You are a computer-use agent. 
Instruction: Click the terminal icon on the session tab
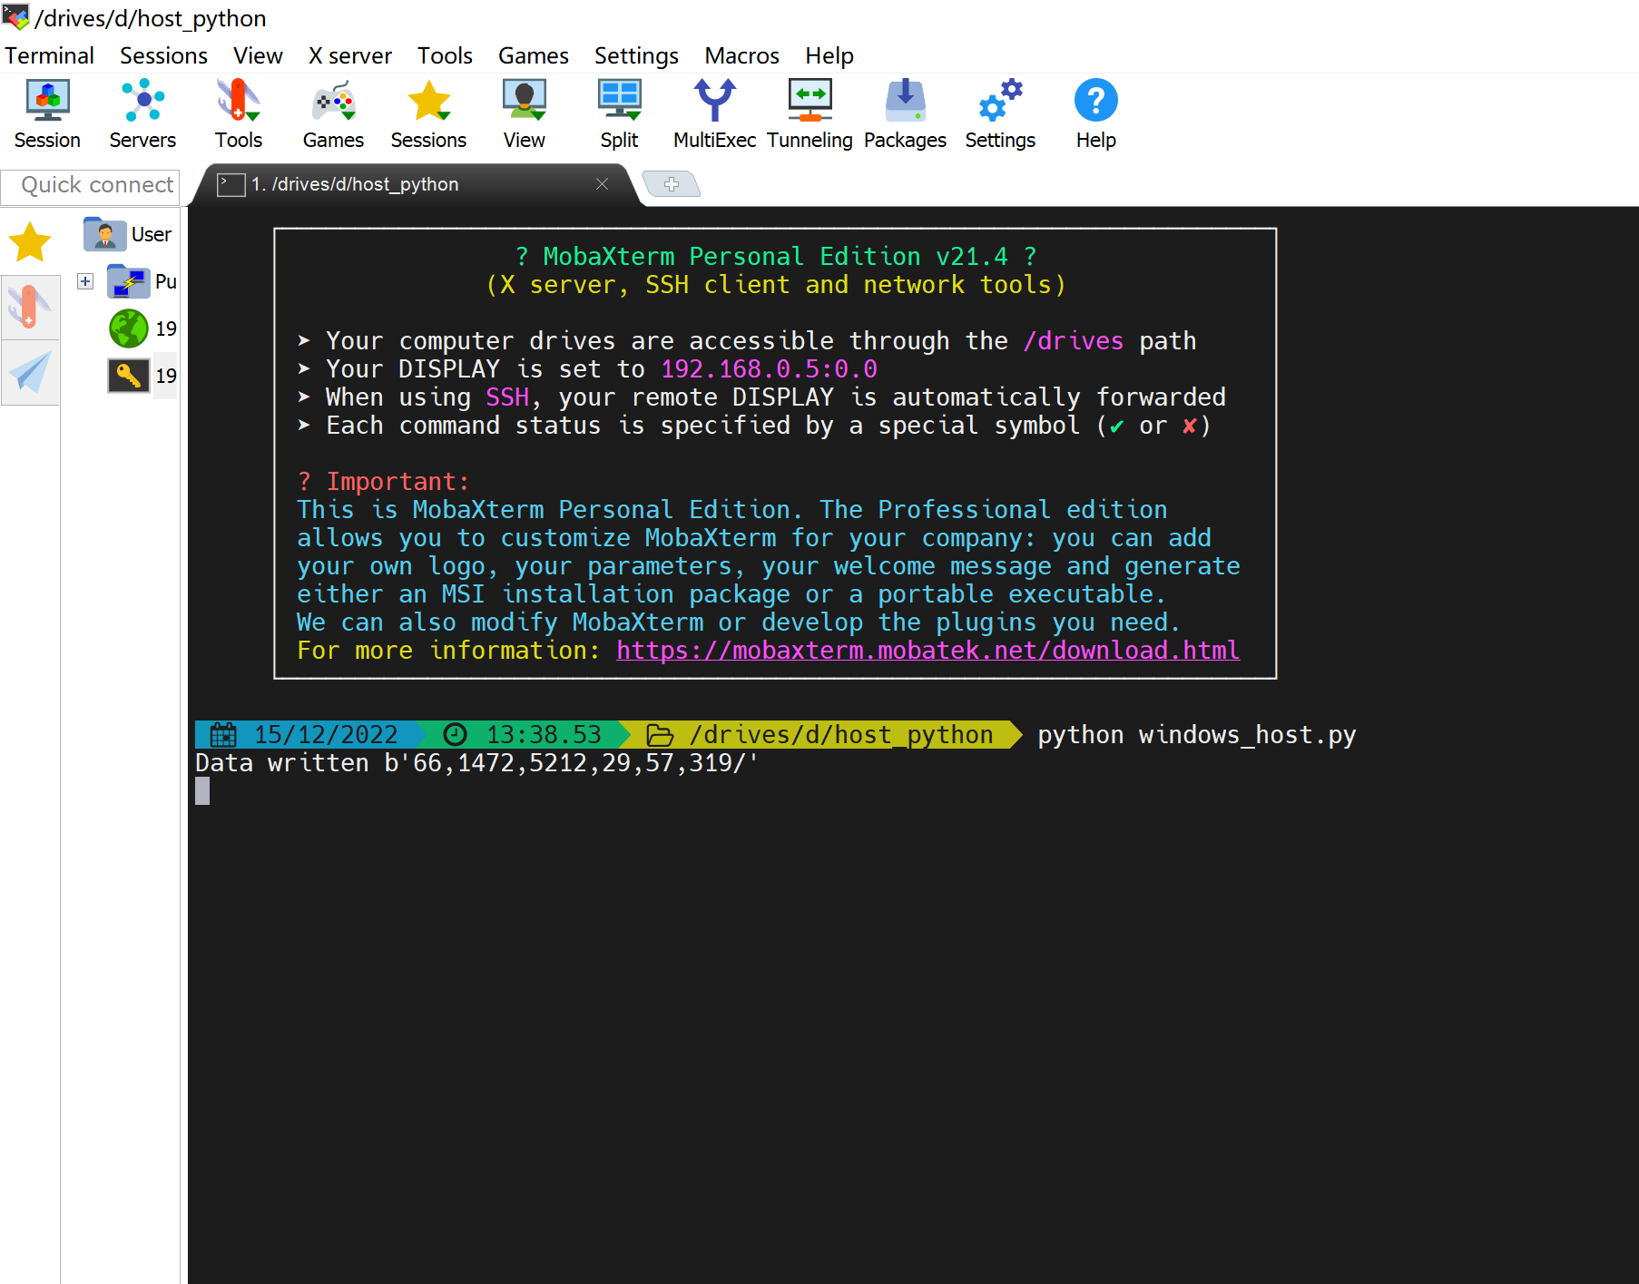point(231,184)
